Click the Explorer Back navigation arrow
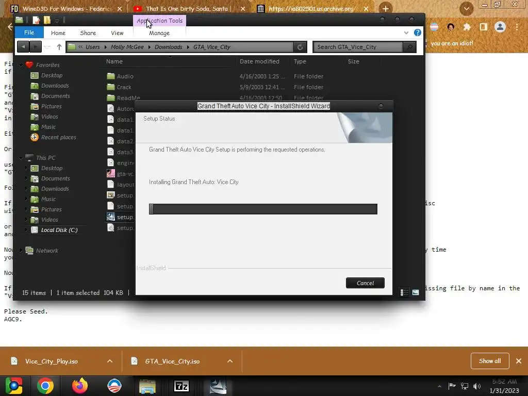 click(23, 47)
